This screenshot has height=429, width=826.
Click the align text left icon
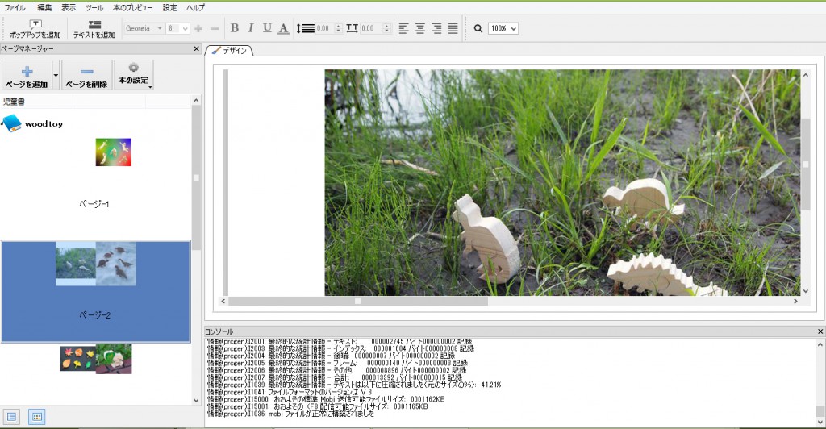404,28
